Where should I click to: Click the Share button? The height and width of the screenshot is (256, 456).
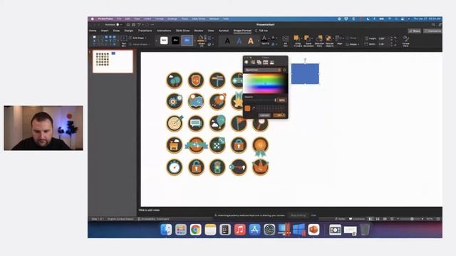click(415, 31)
